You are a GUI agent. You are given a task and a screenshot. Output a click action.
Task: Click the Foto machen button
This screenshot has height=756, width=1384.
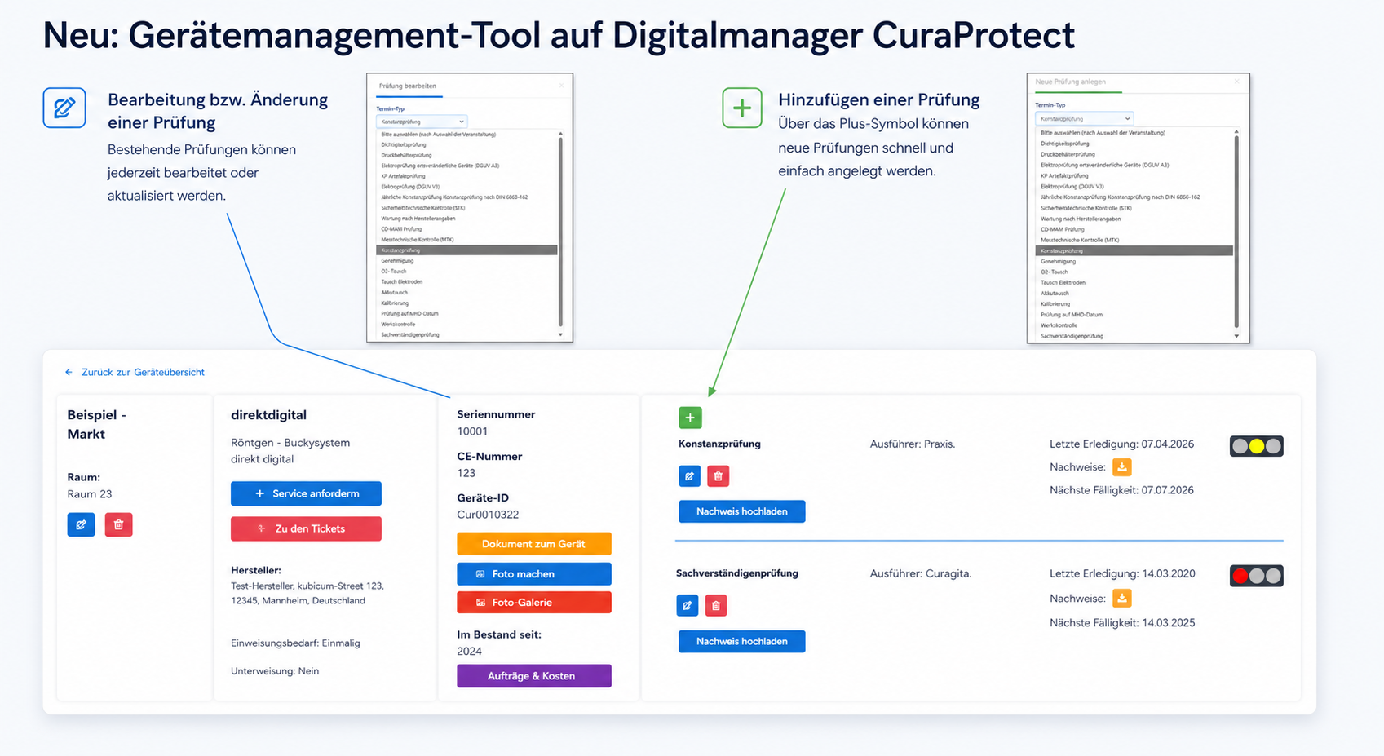534,574
